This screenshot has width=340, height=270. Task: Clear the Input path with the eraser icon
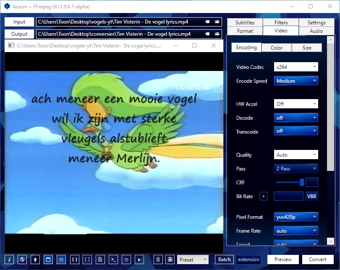(207, 22)
